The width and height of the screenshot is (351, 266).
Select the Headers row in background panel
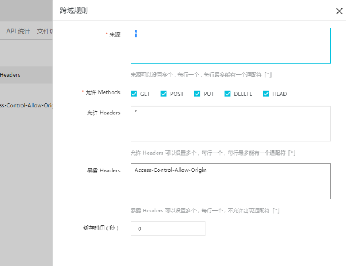26,75
